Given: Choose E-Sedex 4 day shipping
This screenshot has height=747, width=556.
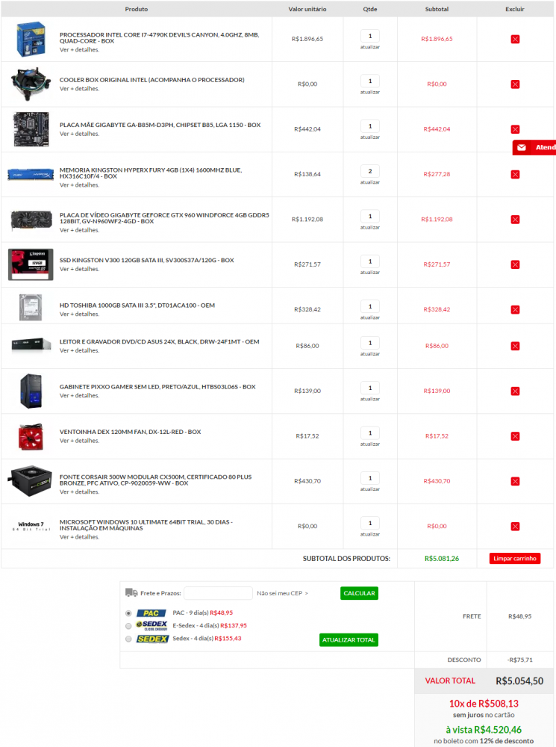Looking at the screenshot, I should (x=128, y=626).
